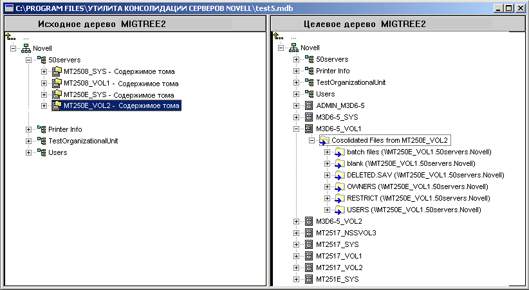Viewport: 529px width, 290px height.
Task: Click the M3D6-5_SYS volume icon
Action: [309, 117]
